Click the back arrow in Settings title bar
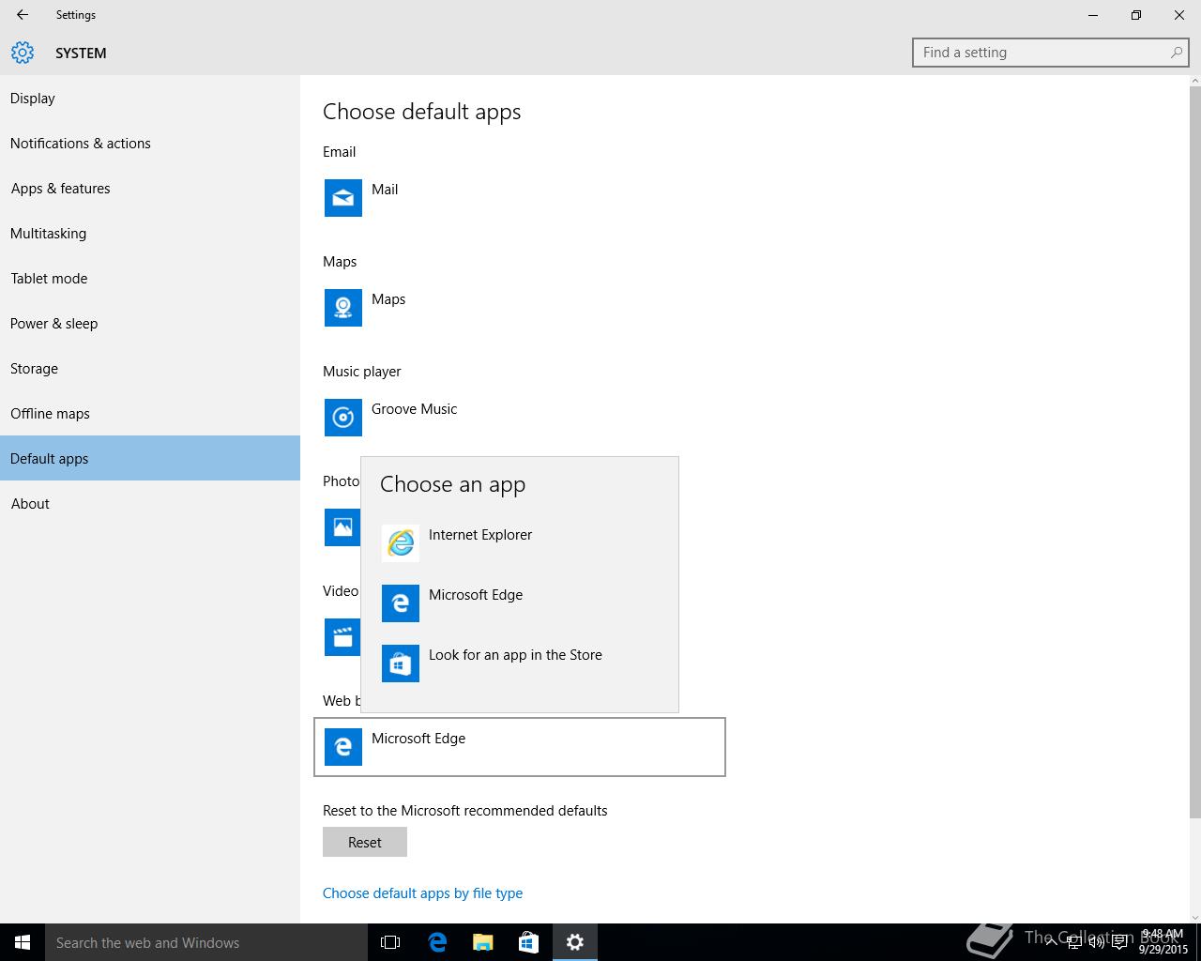 pyautogui.click(x=23, y=15)
